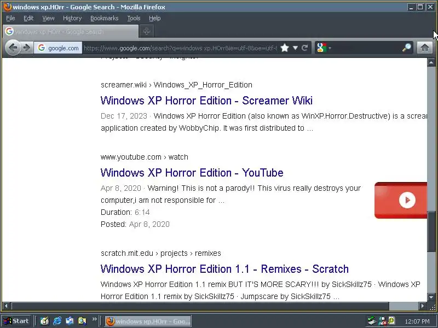Image resolution: width=438 pixels, height=328 pixels.
Task: Launch Internet Explorer from quick launch
Action: 57,321
